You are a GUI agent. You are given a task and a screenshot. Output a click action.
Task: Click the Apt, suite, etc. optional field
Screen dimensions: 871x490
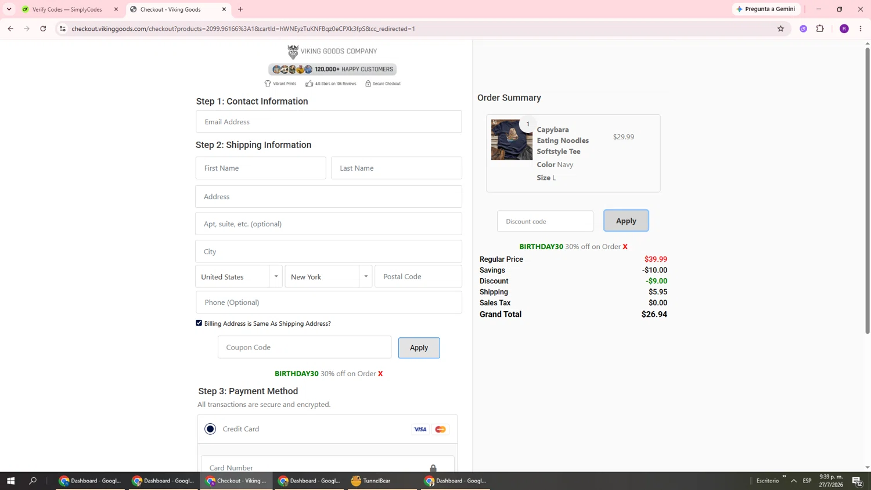pyautogui.click(x=329, y=224)
